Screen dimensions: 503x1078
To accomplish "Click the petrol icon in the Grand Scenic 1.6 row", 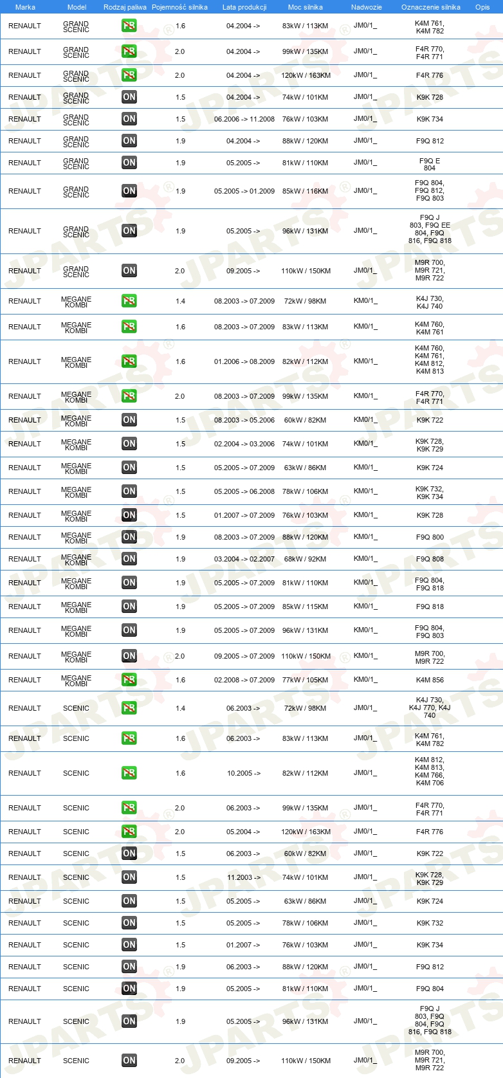I will point(129,26).
